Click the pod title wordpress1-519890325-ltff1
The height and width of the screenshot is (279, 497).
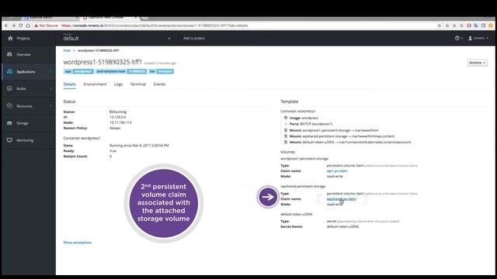pos(103,62)
